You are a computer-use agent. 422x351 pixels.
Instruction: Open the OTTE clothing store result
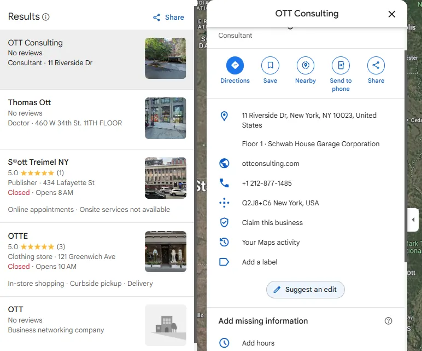click(97, 260)
